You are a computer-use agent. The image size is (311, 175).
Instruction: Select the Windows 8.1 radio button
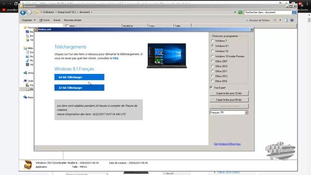pos(212,46)
